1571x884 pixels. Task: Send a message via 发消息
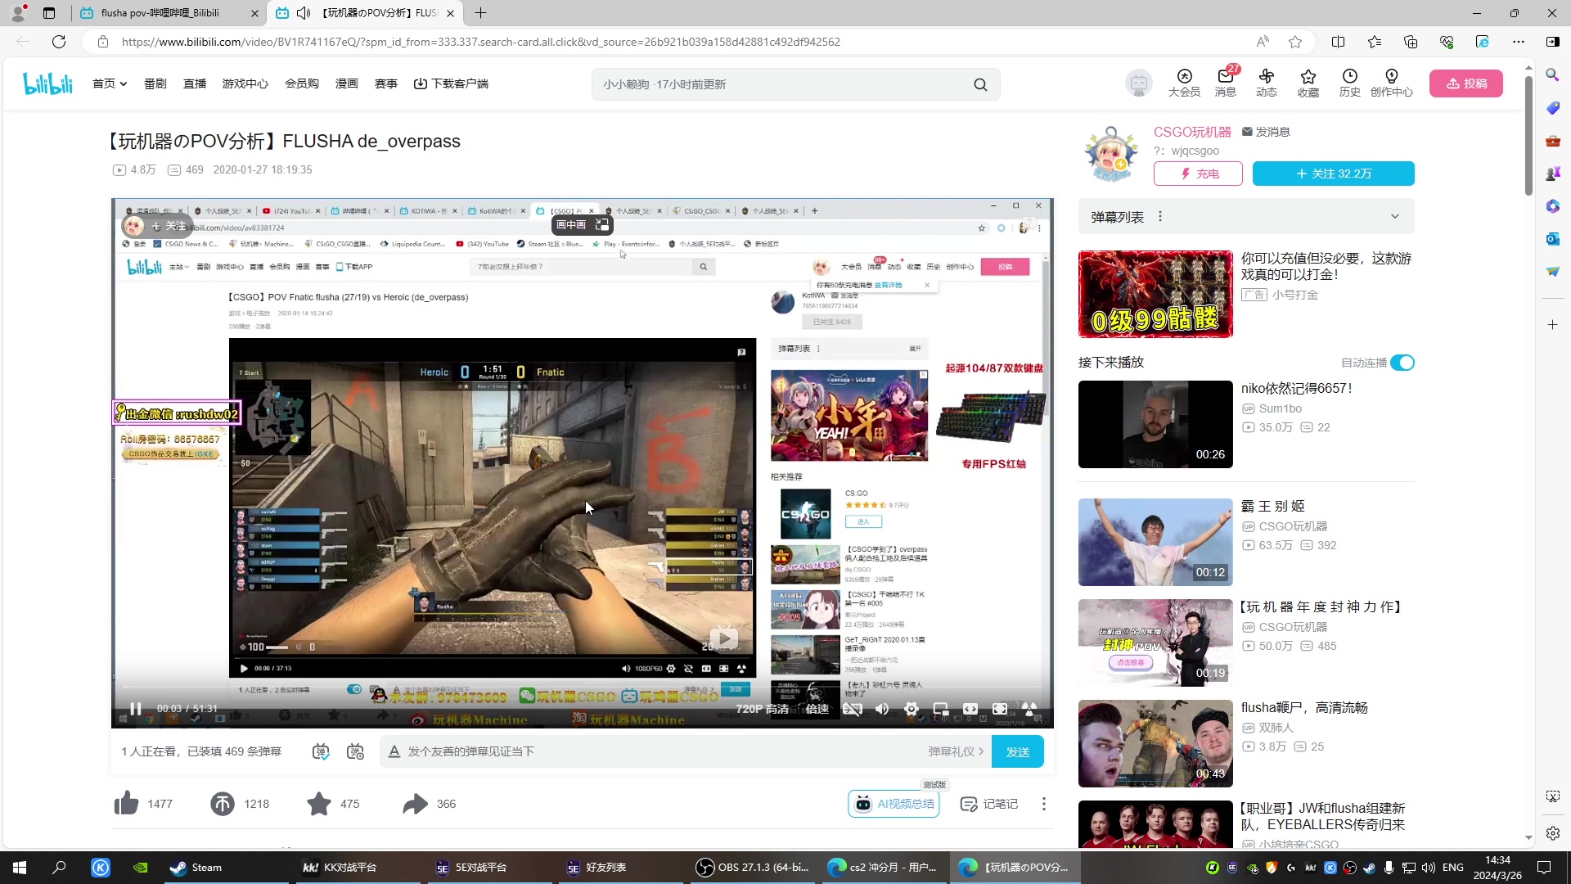pyautogui.click(x=1266, y=132)
